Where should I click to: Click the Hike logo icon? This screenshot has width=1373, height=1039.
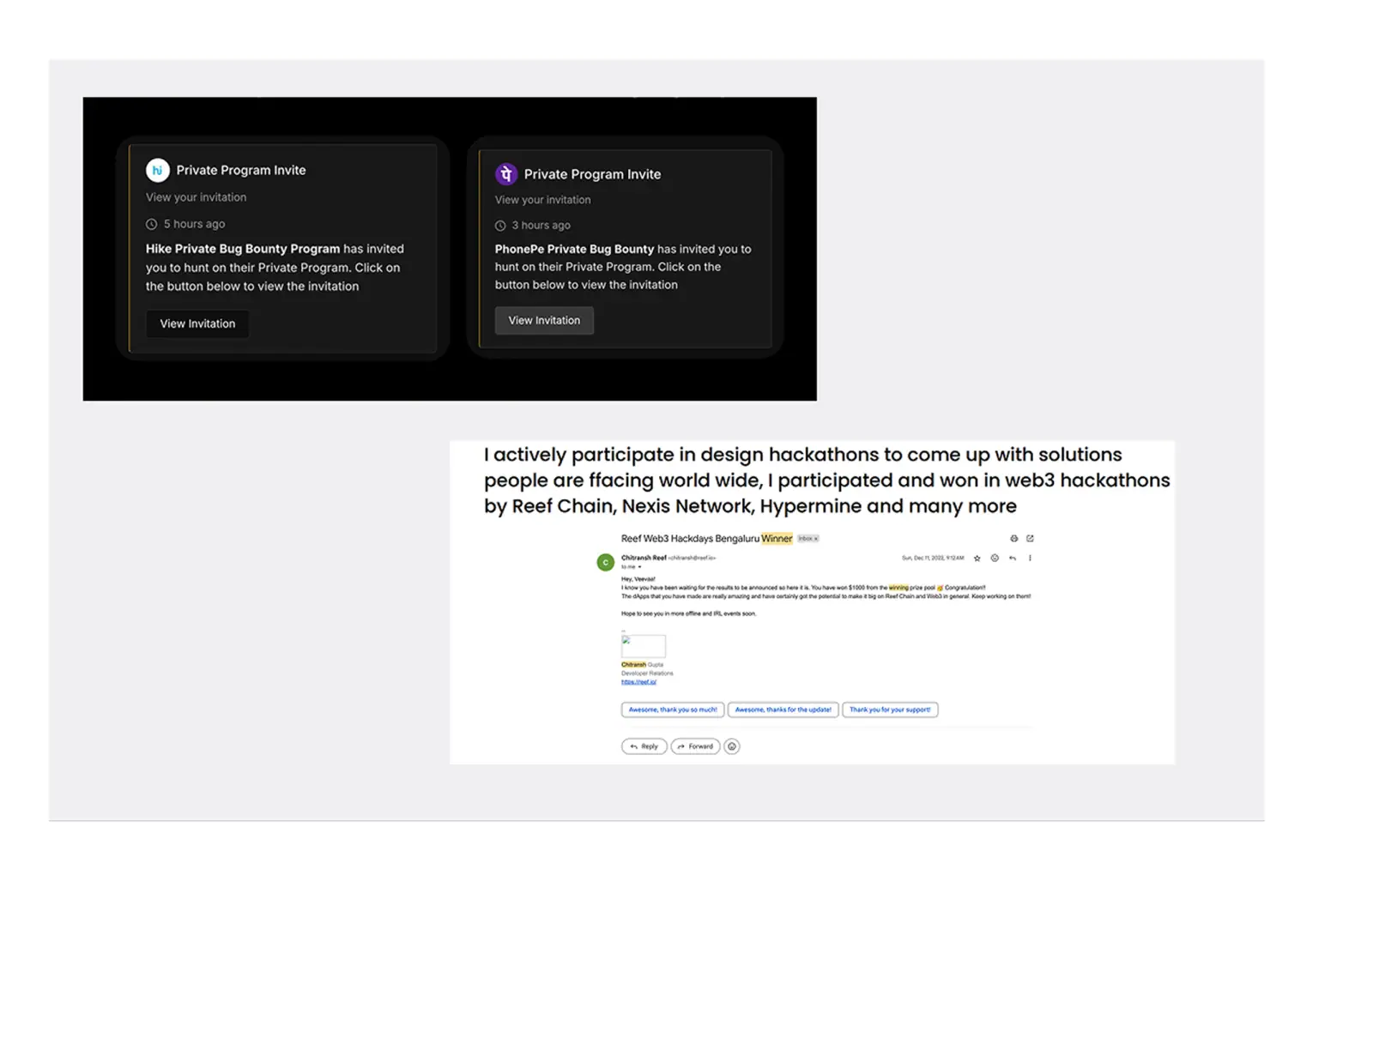(157, 170)
